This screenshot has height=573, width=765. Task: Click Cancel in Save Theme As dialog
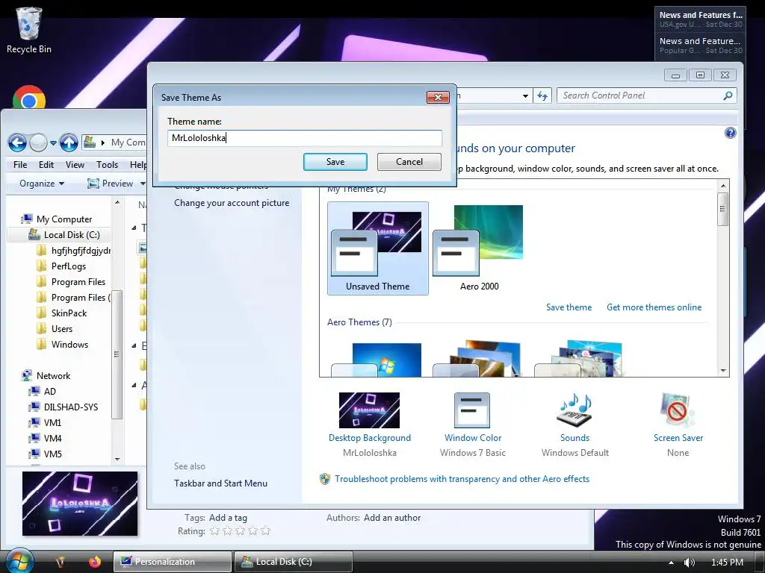coord(409,162)
